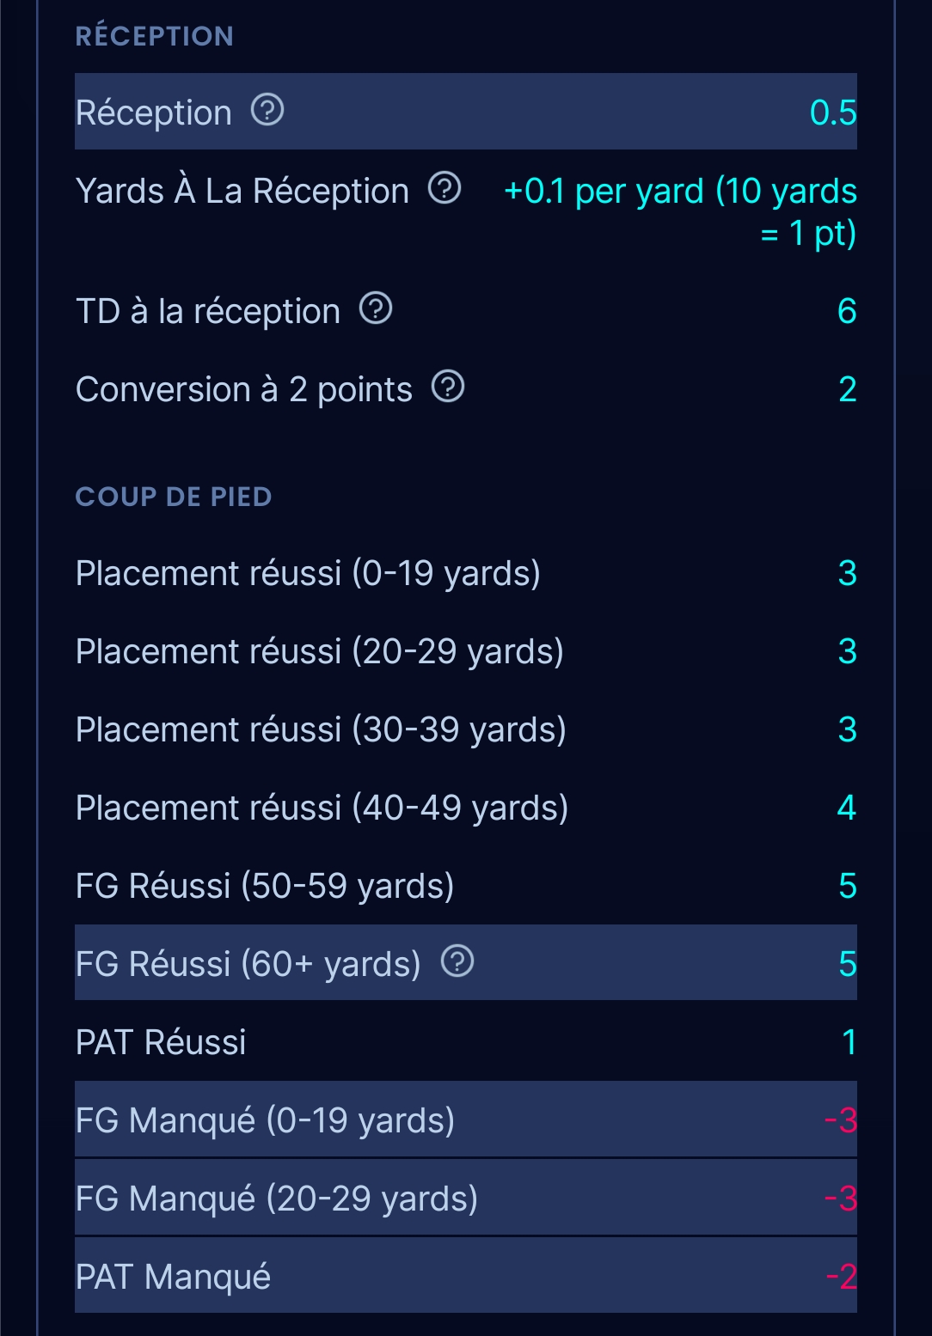Click the PAT Réussi row label
Image resolution: width=932 pixels, height=1336 pixels.
click(x=161, y=1042)
